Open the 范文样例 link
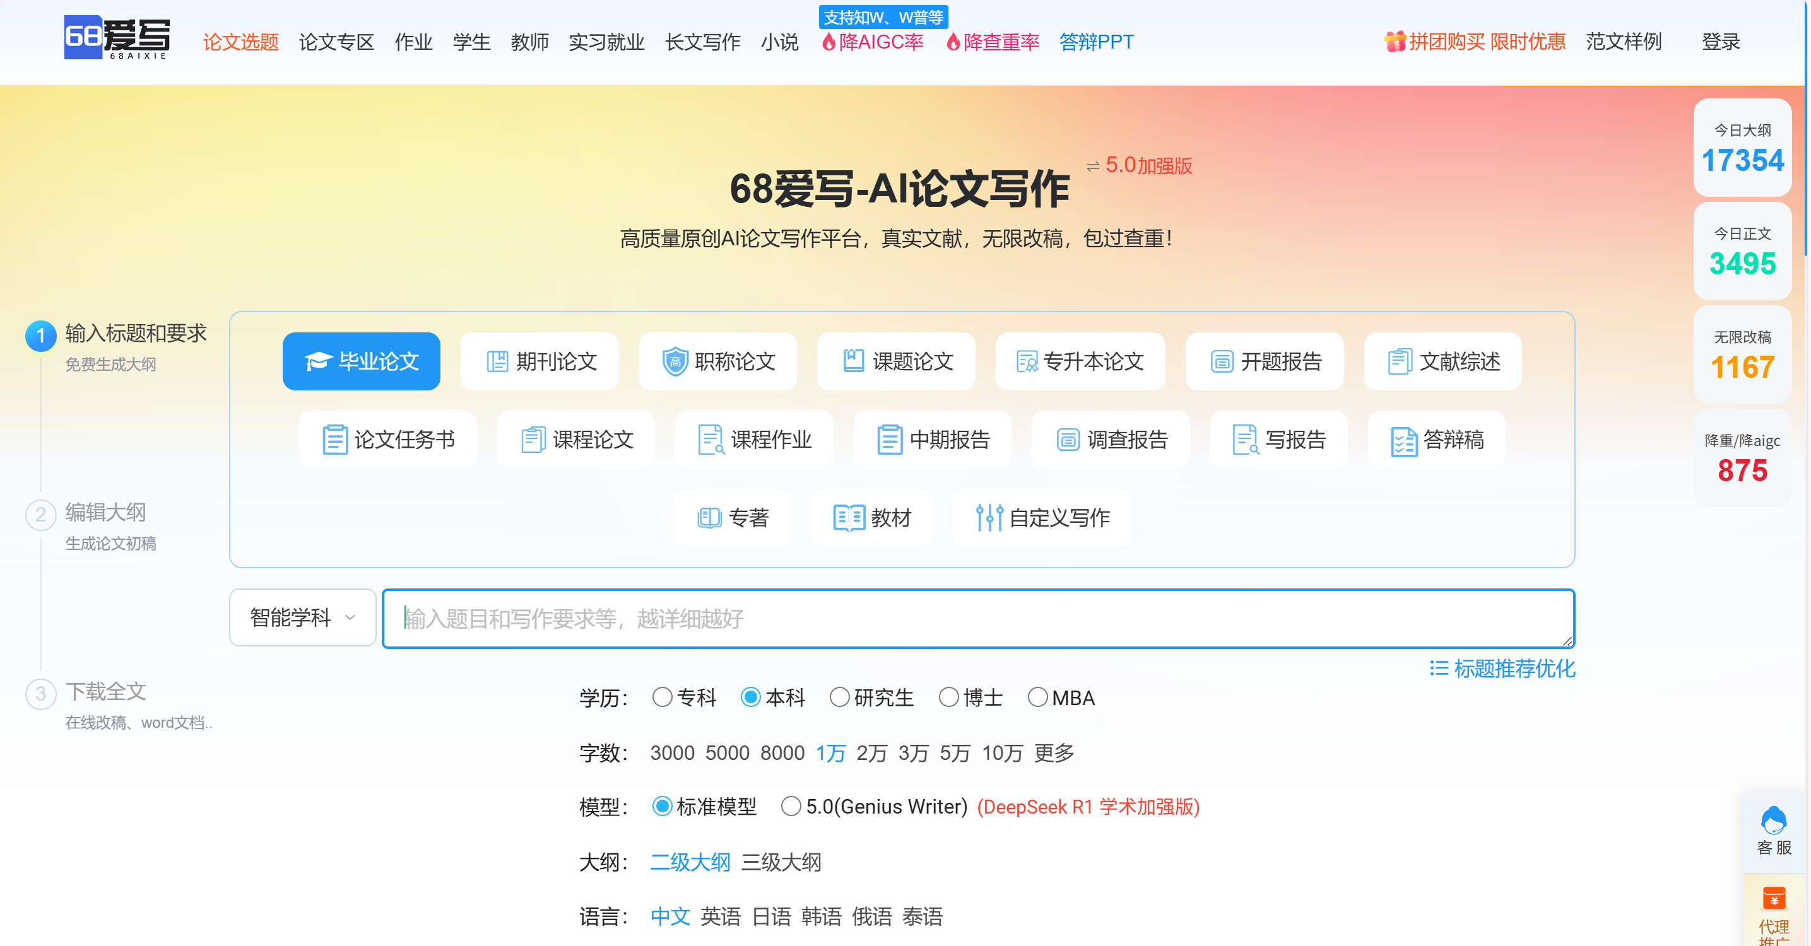 click(1624, 42)
